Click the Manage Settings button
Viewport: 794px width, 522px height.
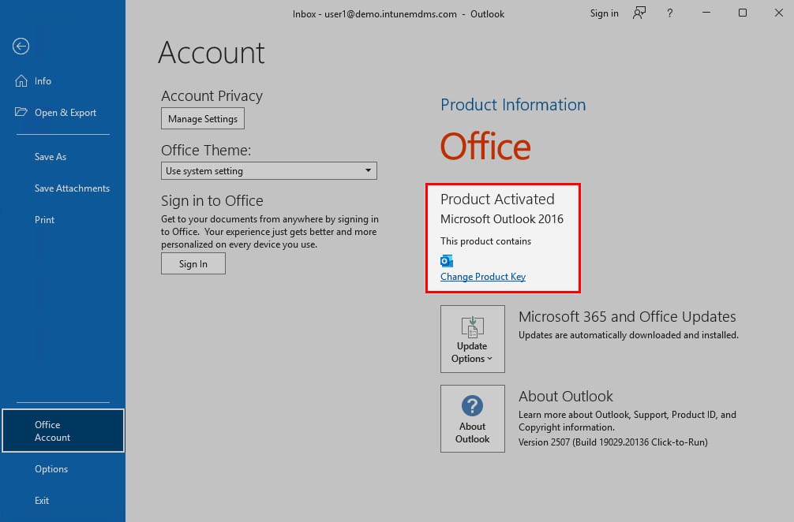click(x=203, y=118)
